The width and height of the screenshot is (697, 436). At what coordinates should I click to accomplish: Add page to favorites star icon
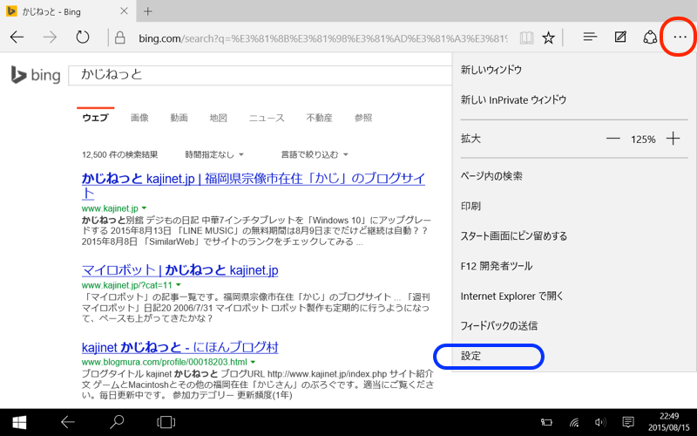pyautogui.click(x=548, y=37)
